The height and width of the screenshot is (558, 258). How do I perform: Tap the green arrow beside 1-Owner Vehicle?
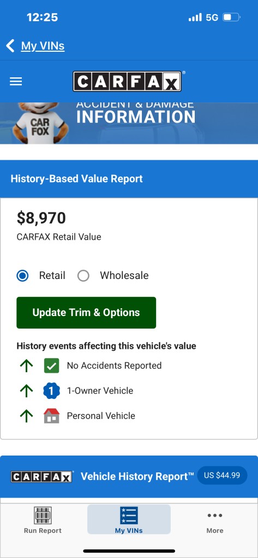[x=27, y=391]
